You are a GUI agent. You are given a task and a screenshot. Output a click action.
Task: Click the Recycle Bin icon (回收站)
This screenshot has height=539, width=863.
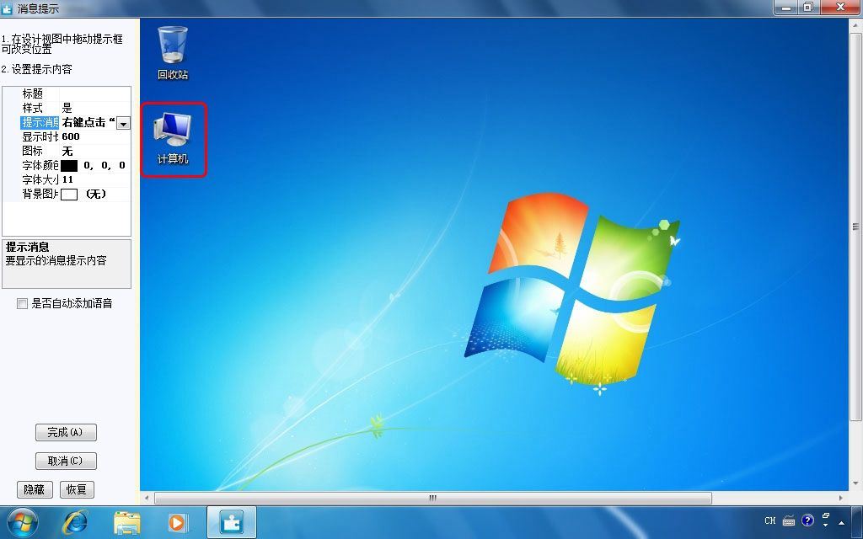pyautogui.click(x=172, y=53)
